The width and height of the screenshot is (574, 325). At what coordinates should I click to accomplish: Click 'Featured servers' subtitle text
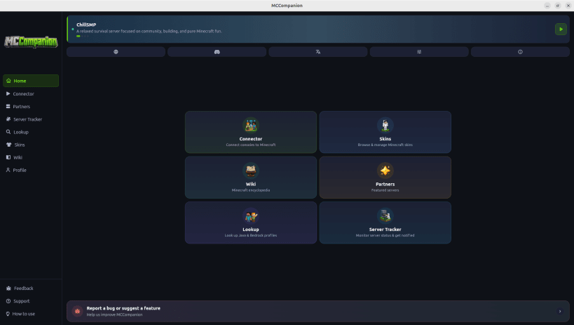(385, 190)
